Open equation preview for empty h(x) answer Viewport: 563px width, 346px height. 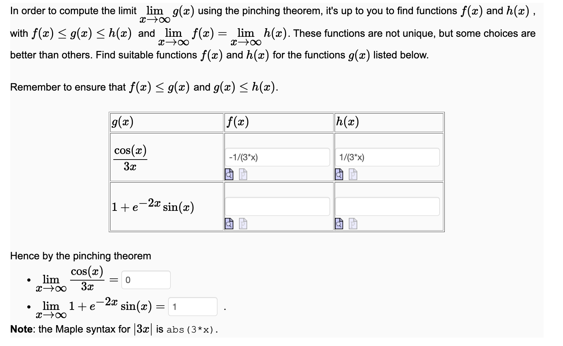click(x=339, y=224)
